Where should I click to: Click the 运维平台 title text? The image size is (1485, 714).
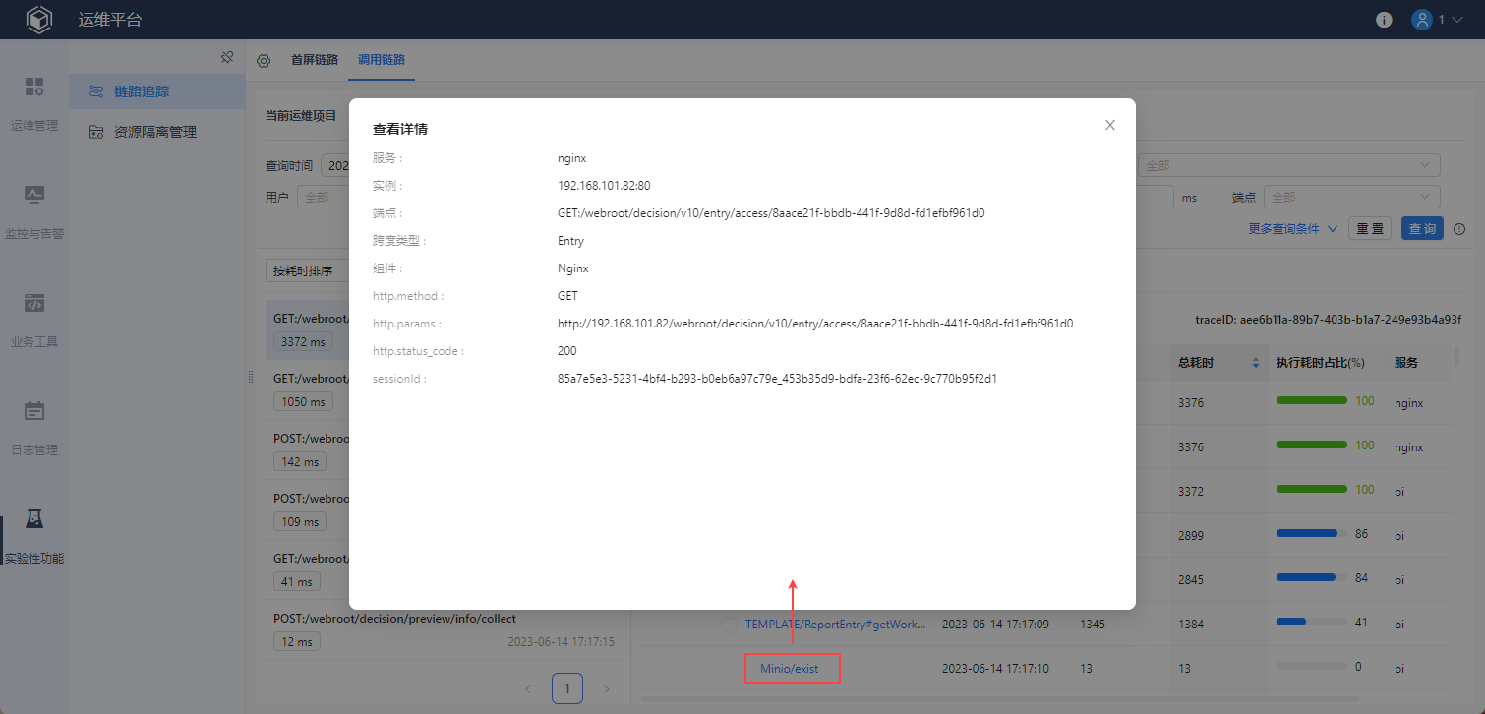(x=110, y=20)
